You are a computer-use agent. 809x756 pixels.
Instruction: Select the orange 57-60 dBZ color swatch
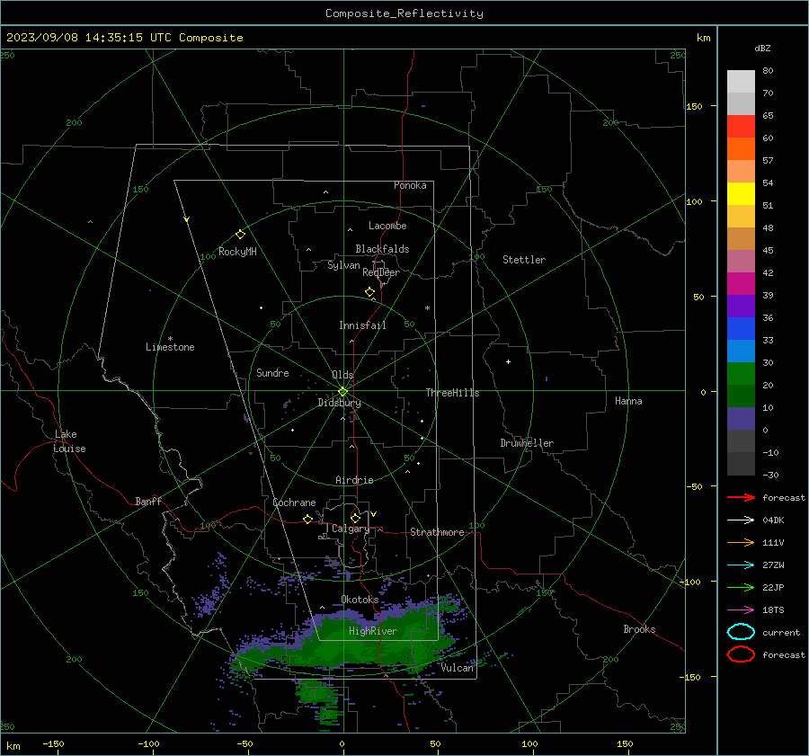(x=741, y=149)
